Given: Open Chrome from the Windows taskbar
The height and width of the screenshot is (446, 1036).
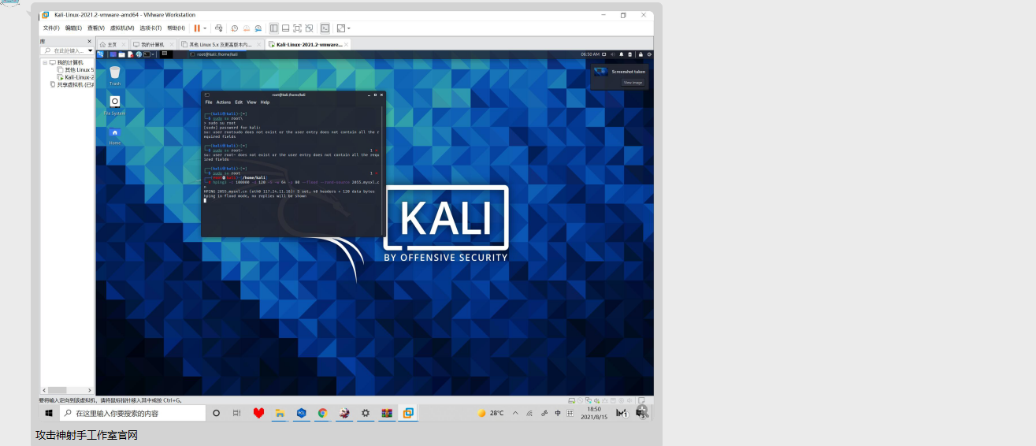Looking at the screenshot, I should pos(322,413).
